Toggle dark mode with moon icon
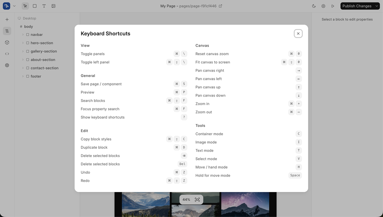The width and height of the screenshot is (383, 217). pyautogui.click(x=314, y=6)
